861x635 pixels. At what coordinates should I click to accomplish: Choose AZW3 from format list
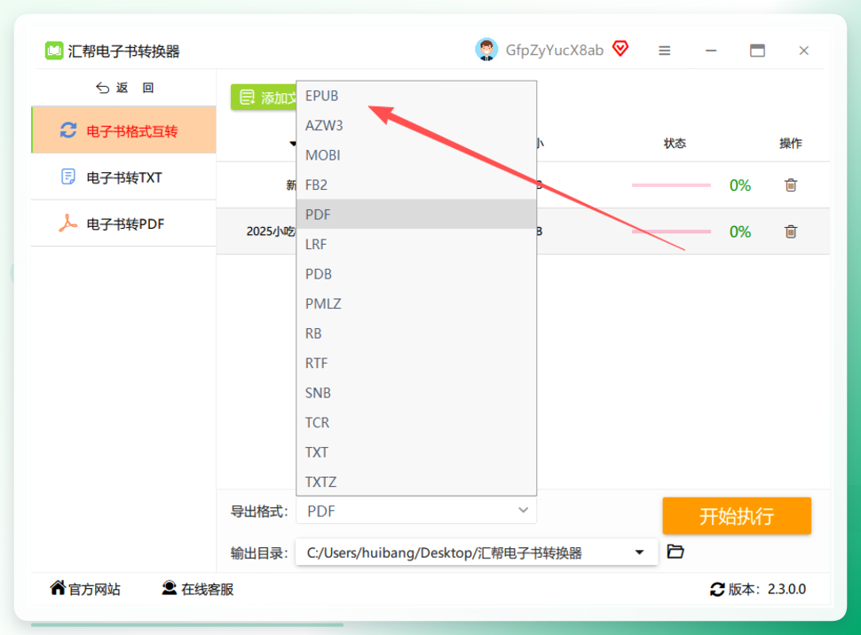pyautogui.click(x=416, y=126)
